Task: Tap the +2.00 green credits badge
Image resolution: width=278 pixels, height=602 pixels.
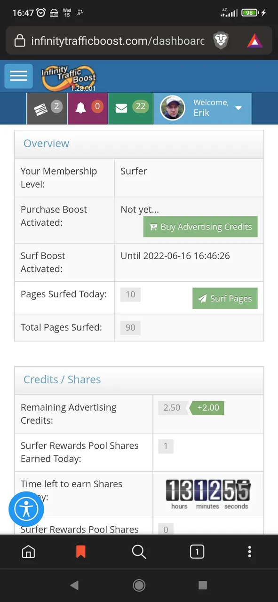Action: (206, 408)
